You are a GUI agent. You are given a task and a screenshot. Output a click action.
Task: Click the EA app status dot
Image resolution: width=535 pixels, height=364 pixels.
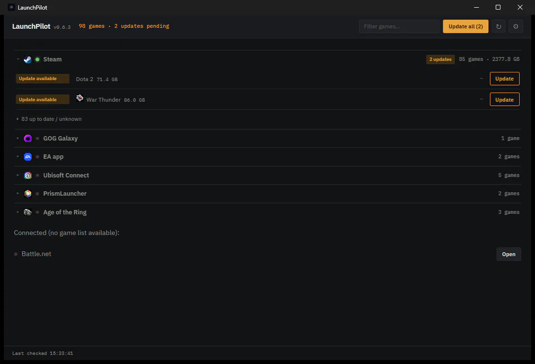click(x=37, y=157)
